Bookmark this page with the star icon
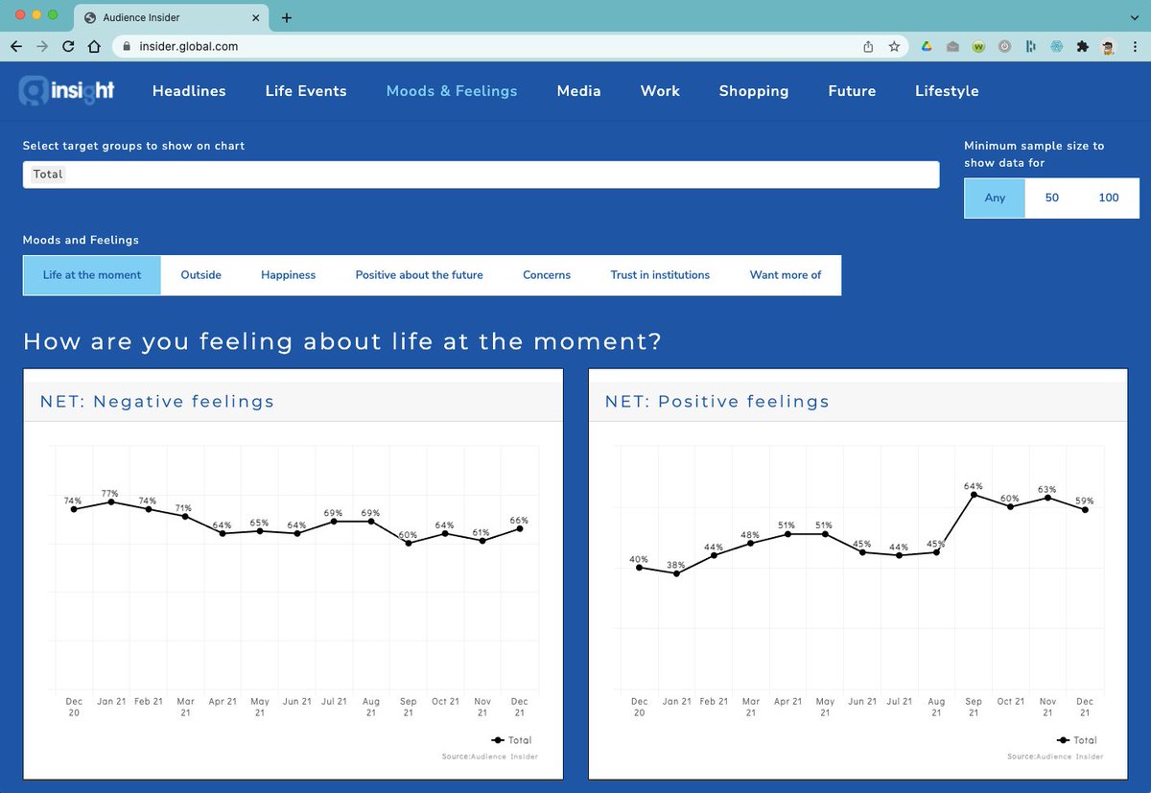This screenshot has width=1151, height=793. (894, 46)
